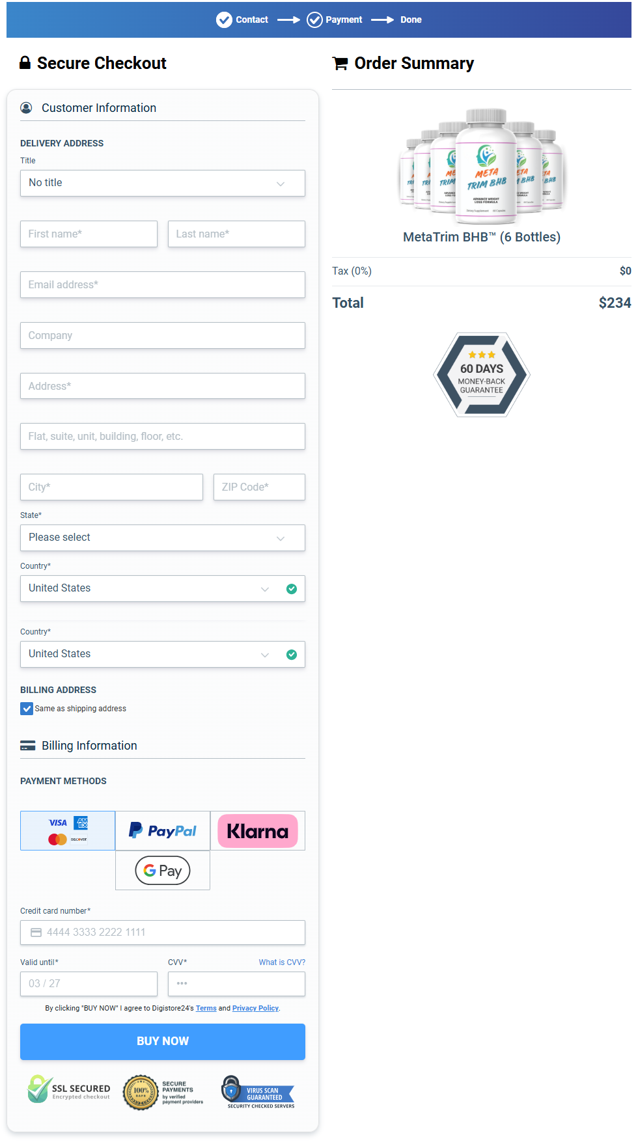The height and width of the screenshot is (1144, 638).
Task: Click the Virus Scan Guaranteed badge
Action: point(258,1092)
